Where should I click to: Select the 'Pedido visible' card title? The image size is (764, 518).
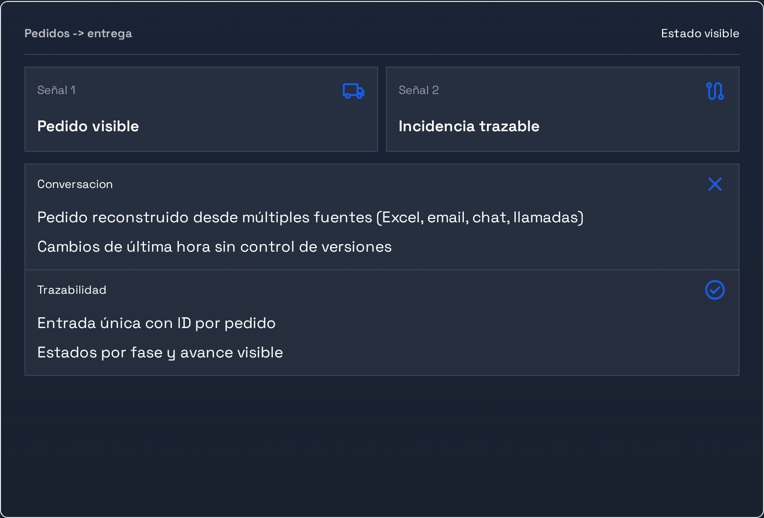pos(88,126)
